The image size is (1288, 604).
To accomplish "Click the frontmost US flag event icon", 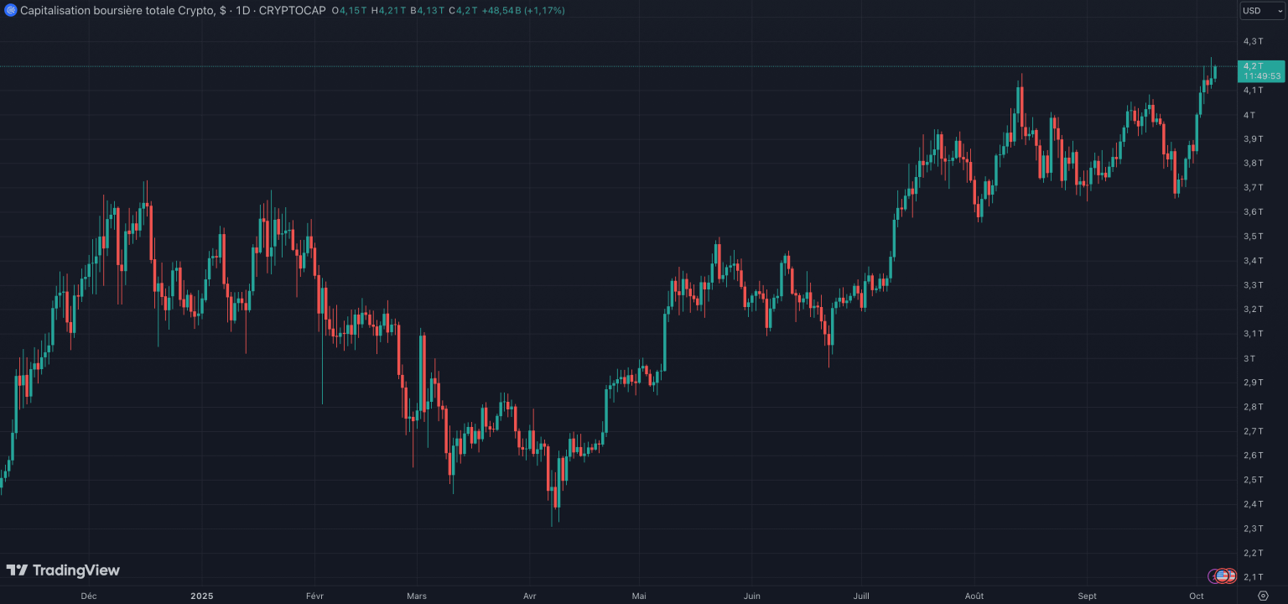I will (x=1223, y=576).
